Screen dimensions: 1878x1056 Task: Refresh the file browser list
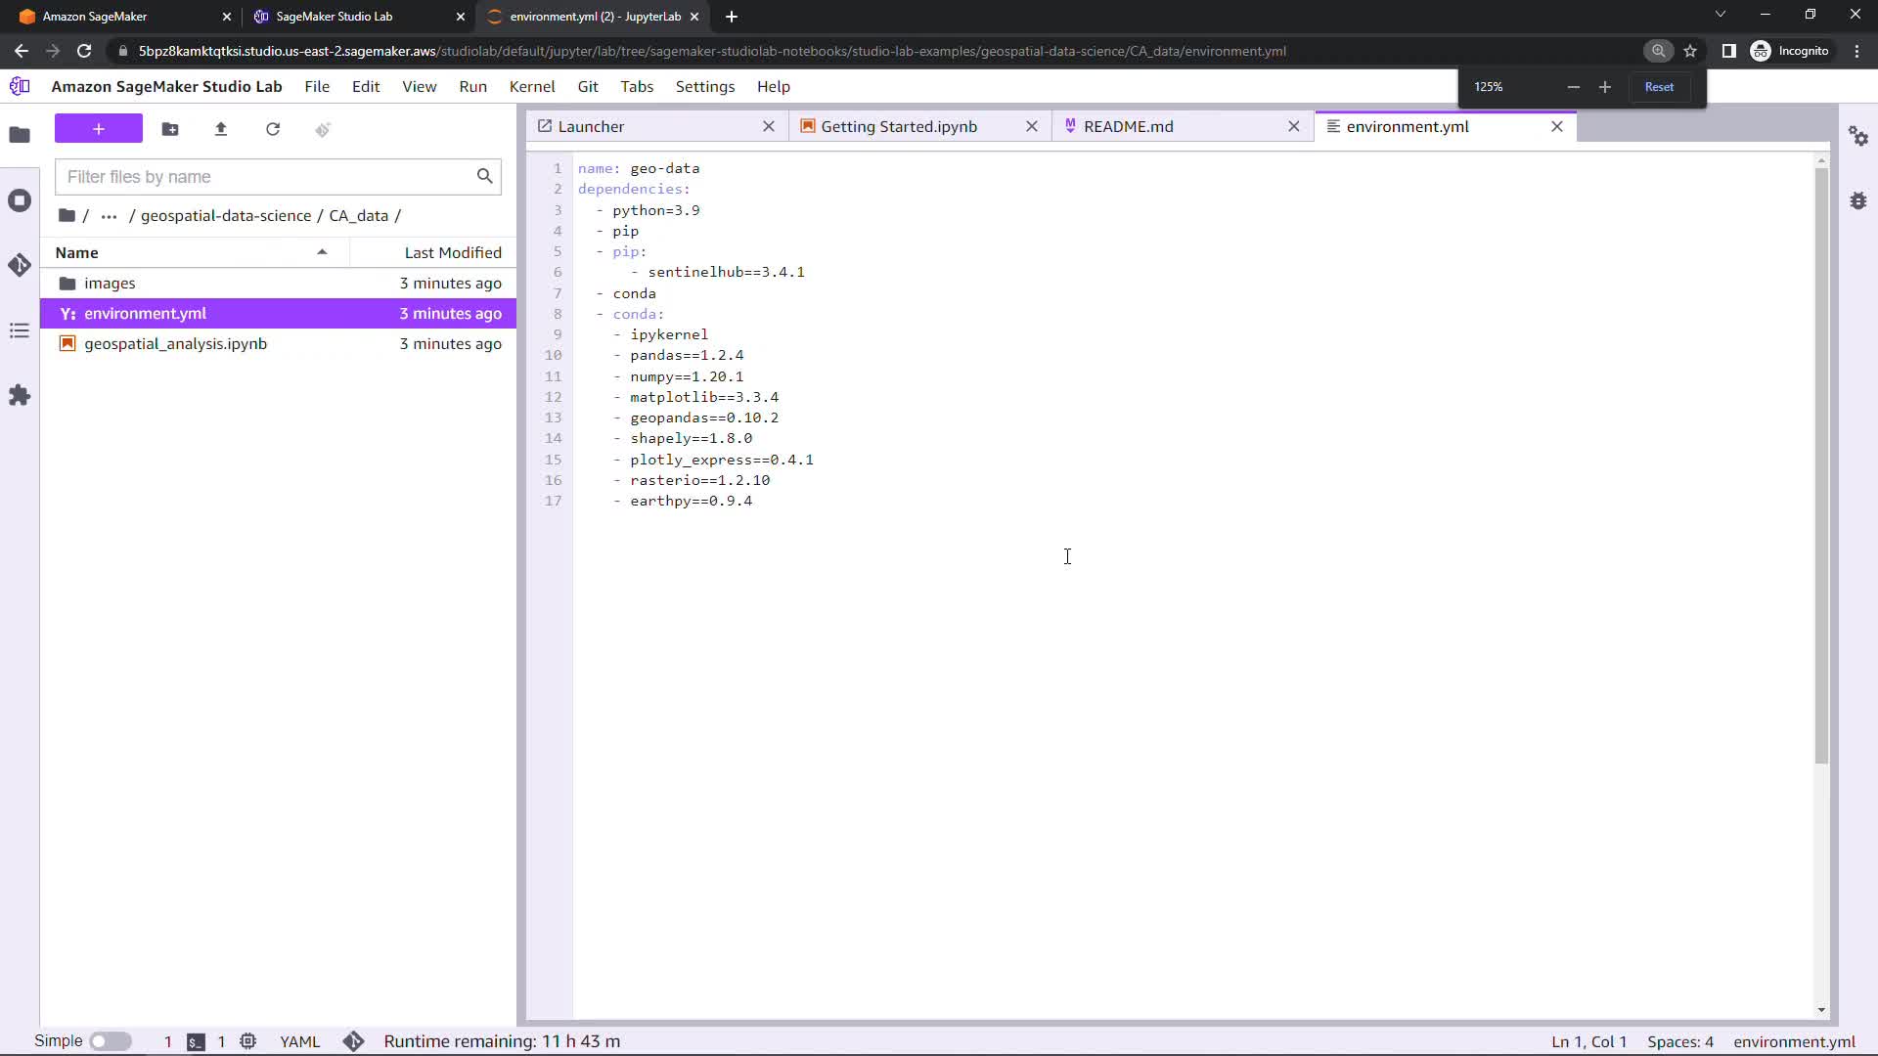click(x=273, y=129)
